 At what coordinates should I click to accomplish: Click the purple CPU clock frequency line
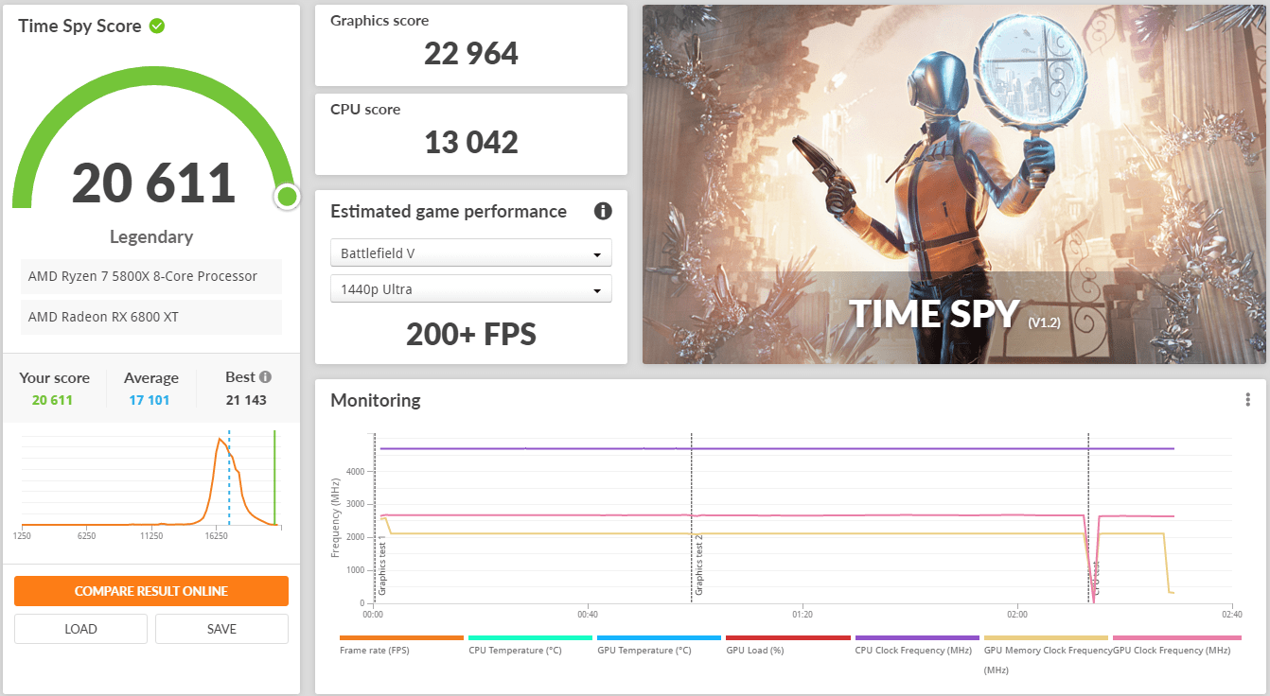pos(776,448)
